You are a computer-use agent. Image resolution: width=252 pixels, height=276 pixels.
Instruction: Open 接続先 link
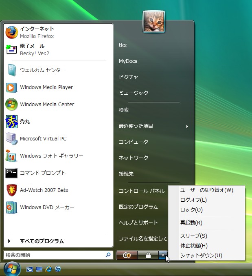tap(126, 174)
